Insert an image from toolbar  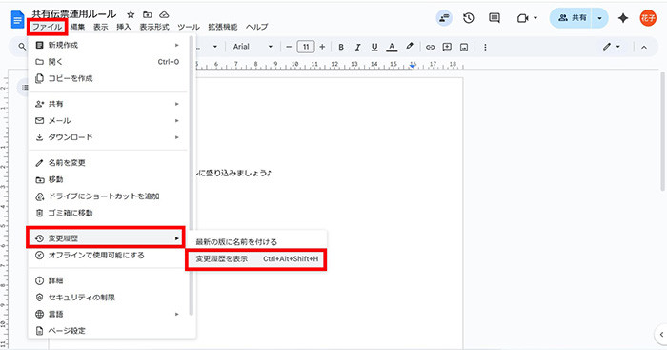pos(464,48)
